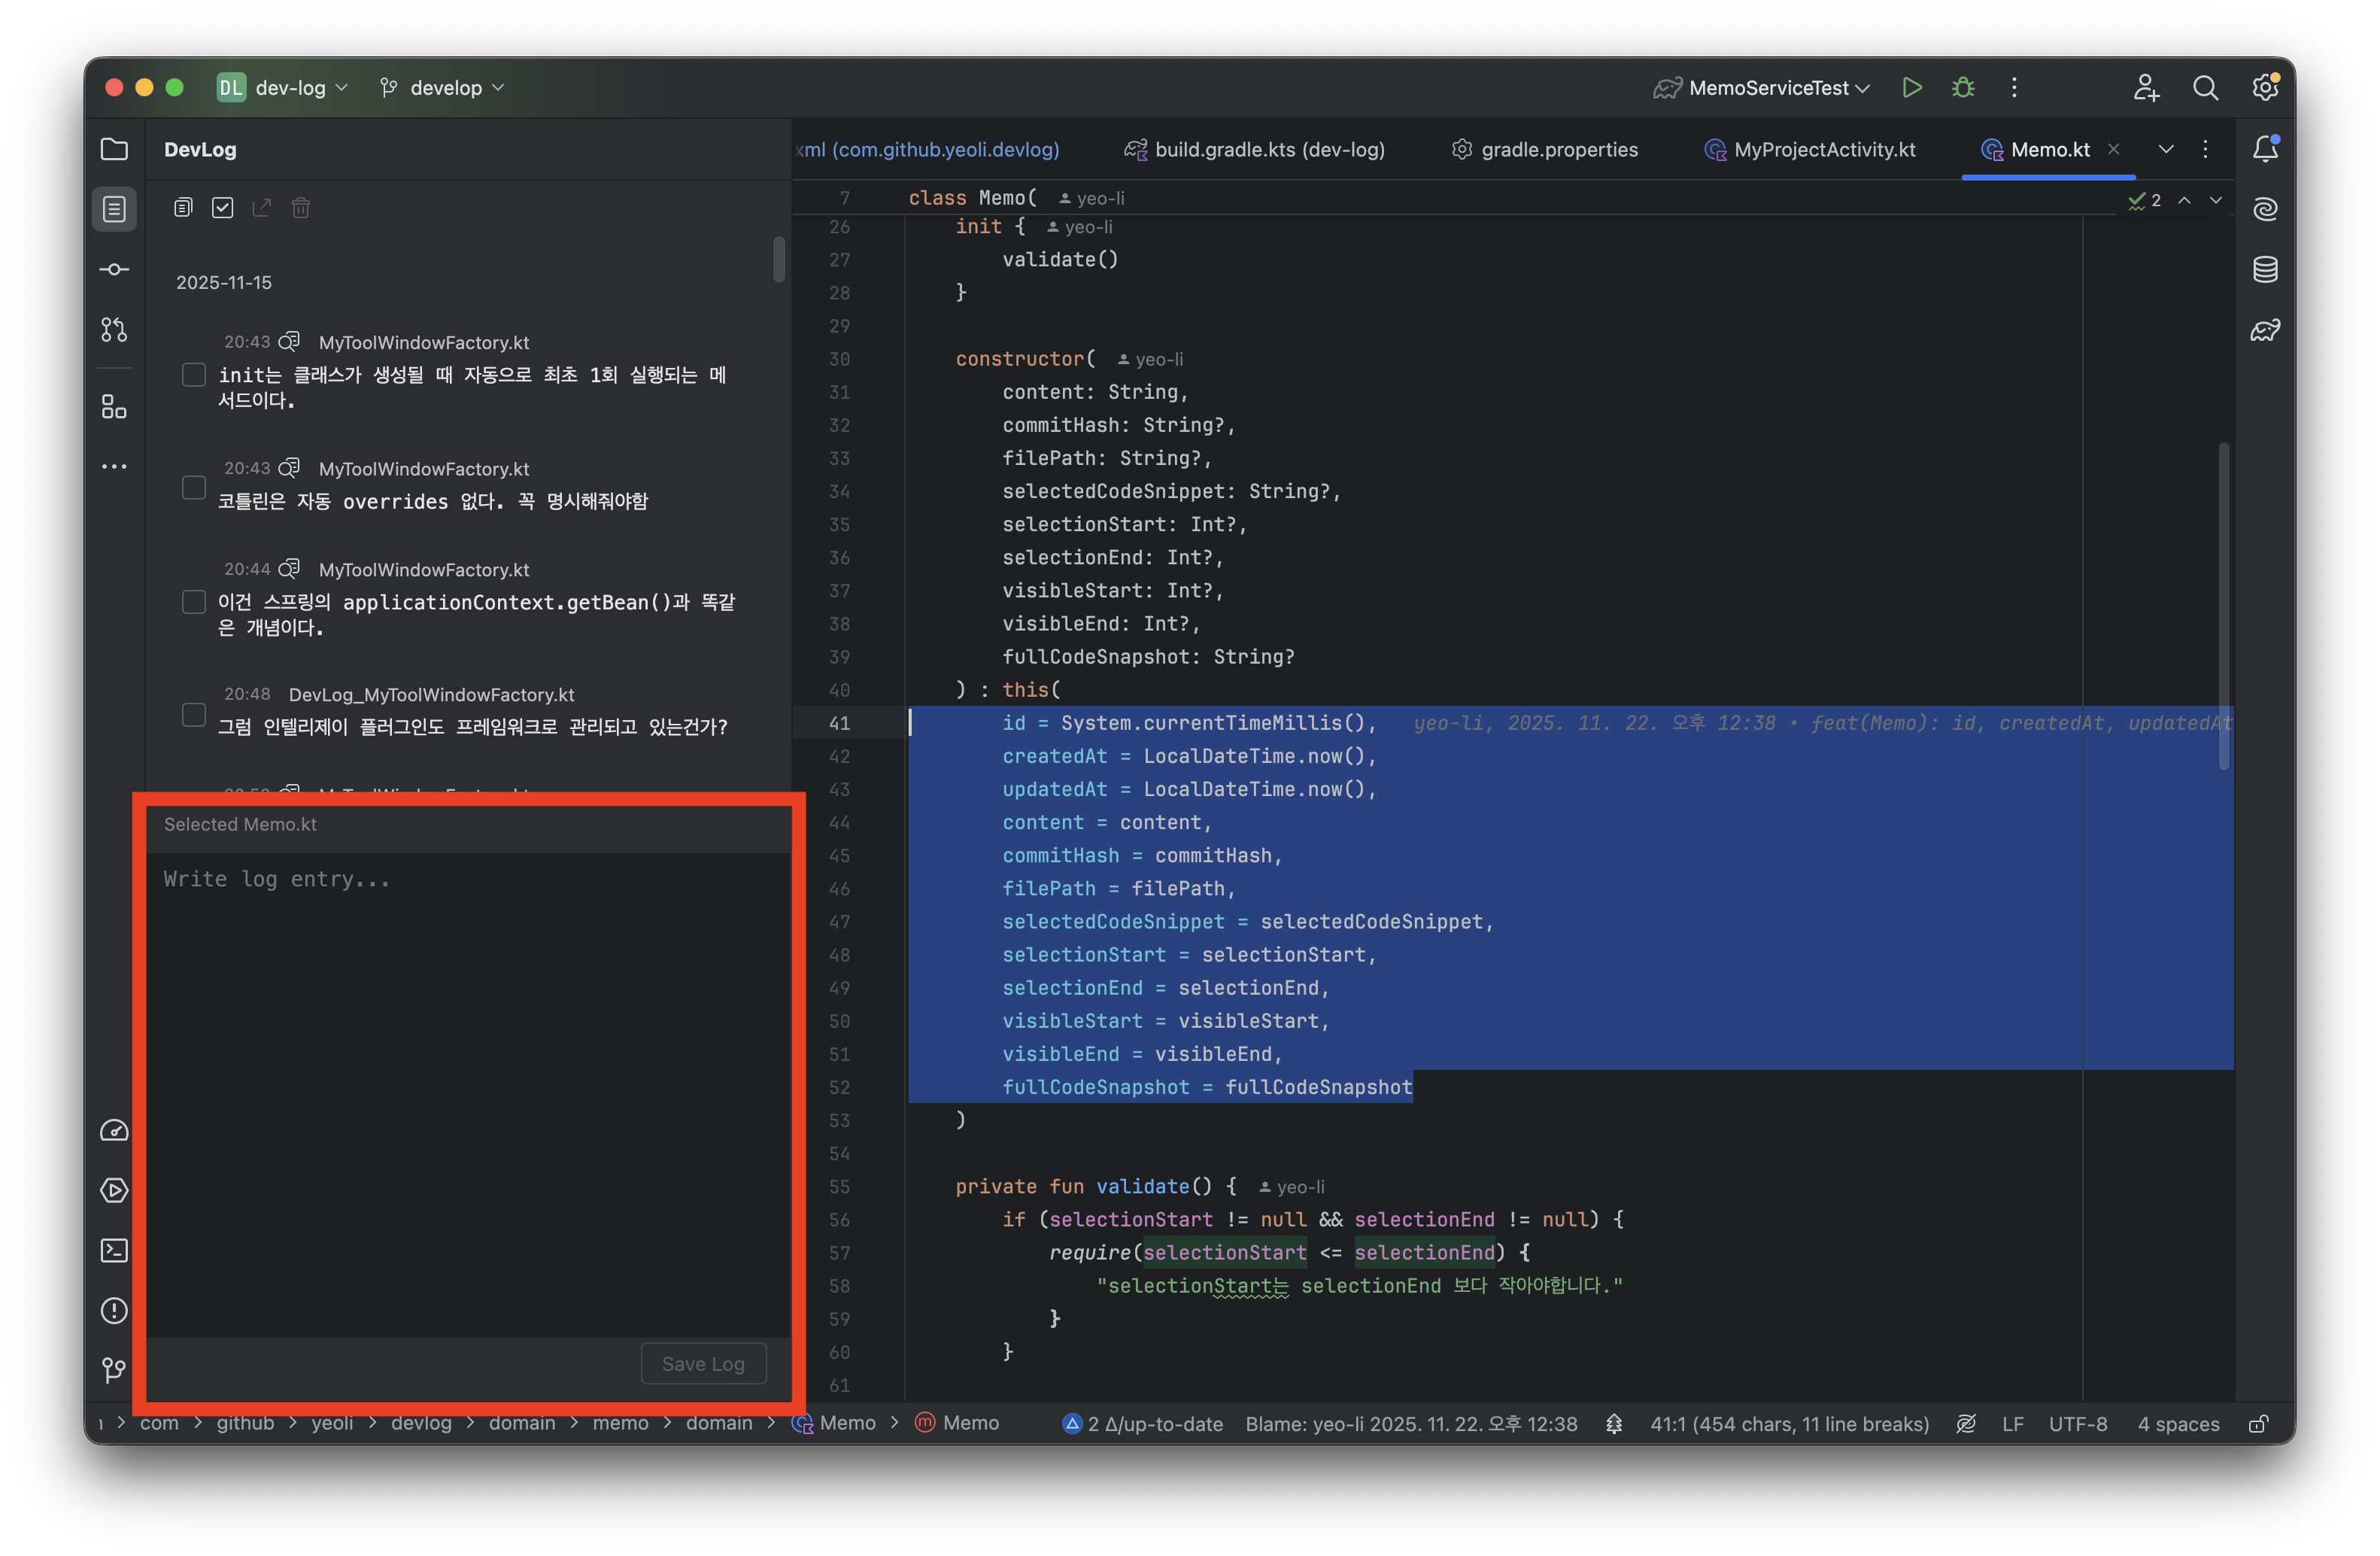Open the Terminal tool window
This screenshot has width=2380, height=1556.
coord(114,1250)
